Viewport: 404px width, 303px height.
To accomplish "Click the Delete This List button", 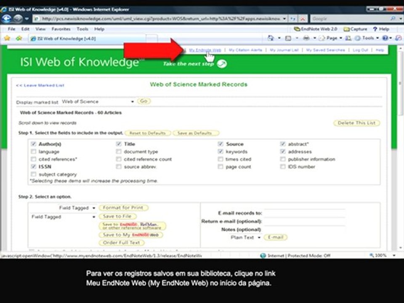I will coord(356,123).
